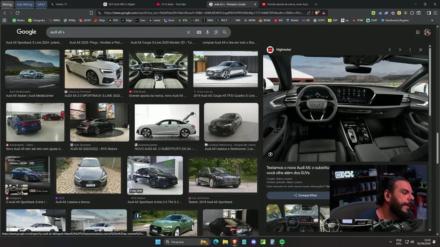
Task: Go back in browser history
Action: [4, 13]
